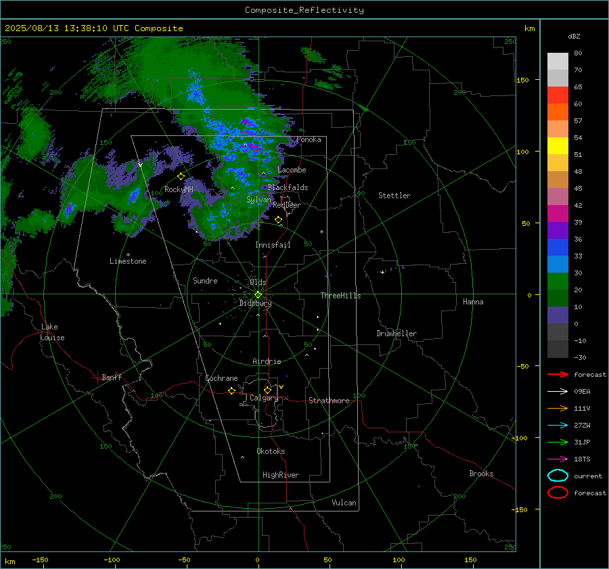
Task: Click the Composite_Reflectivity title
Action: coord(304,10)
